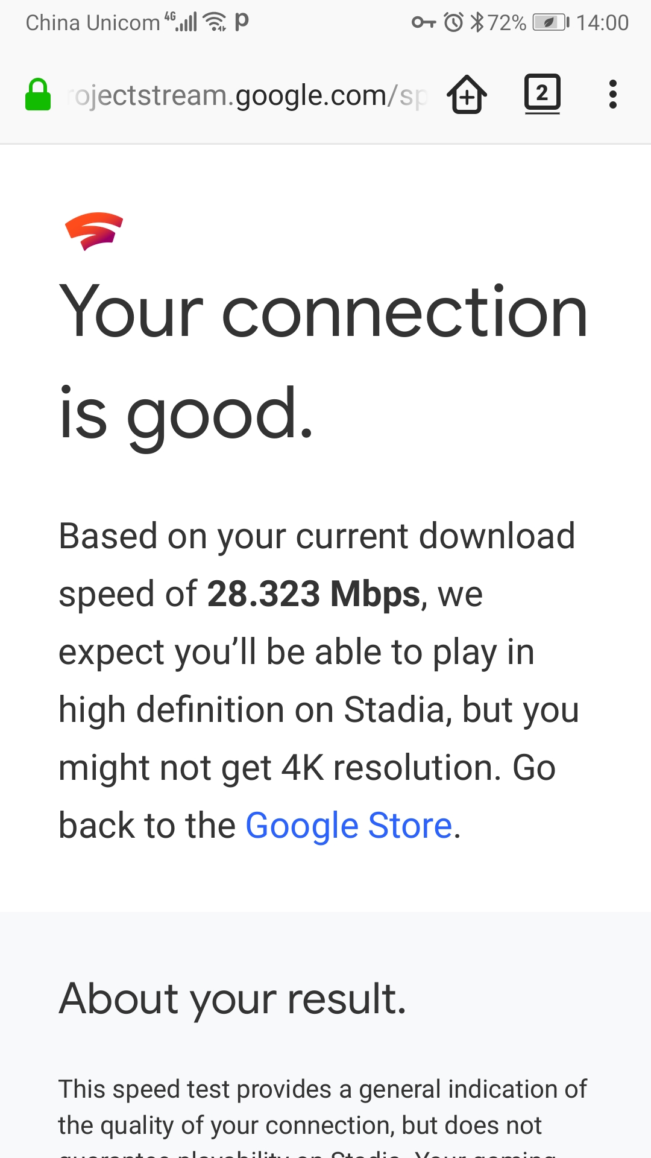
Task: Tap the VPN key icon in status bar
Action: (x=423, y=23)
